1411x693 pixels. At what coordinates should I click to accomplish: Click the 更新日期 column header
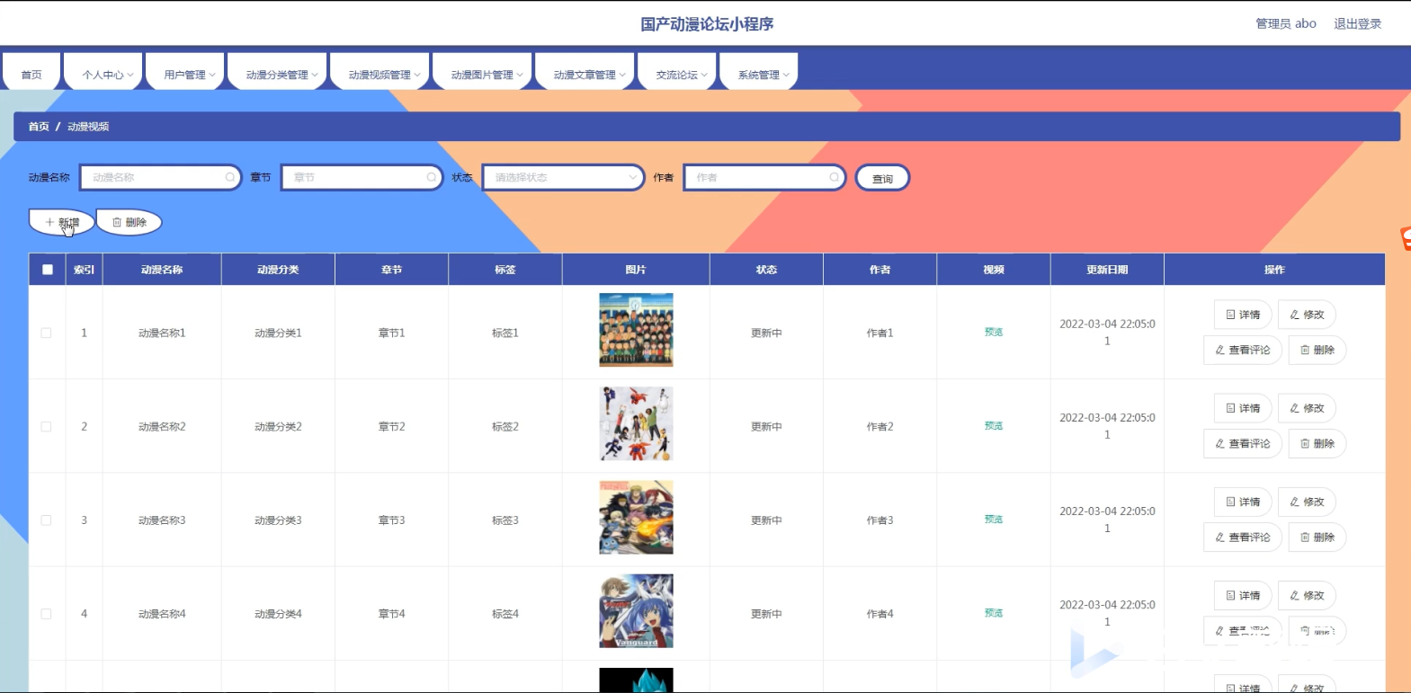[x=1107, y=270]
